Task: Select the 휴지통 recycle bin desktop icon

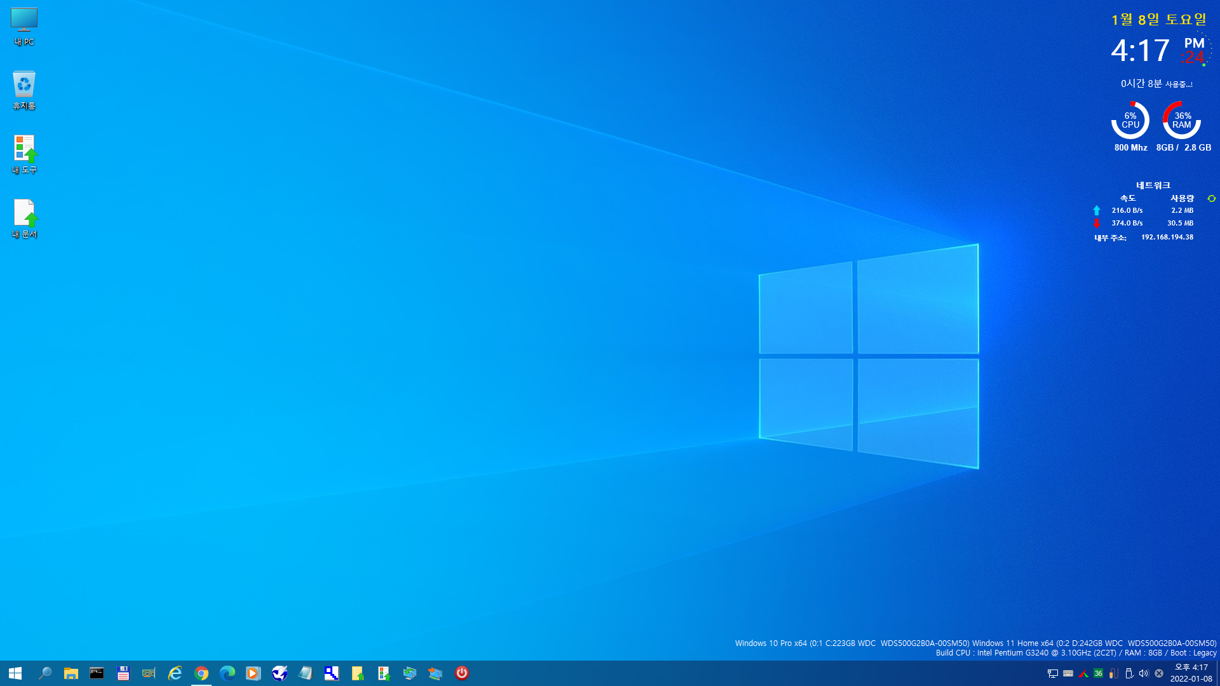Action: pyautogui.click(x=24, y=90)
